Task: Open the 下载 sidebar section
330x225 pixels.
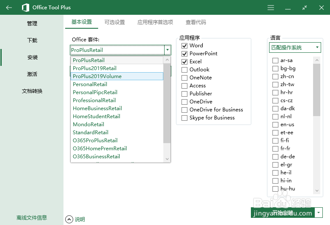Action: coord(32,40)
